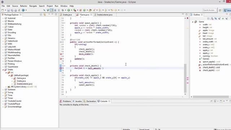231x130 pixels.
Task: Collapse all in Package Explorer
Action: (x=41, y=14)
